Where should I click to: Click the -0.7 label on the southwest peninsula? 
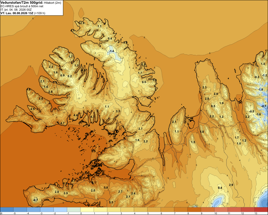point(35,200)
